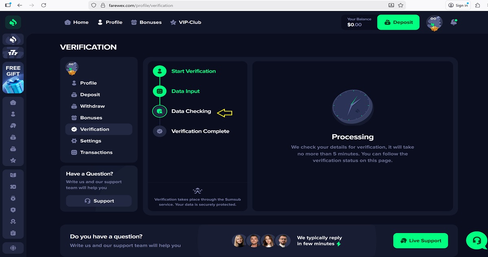The height and width of the screenshot is (257, 488).
Task: Click the user avatar in top bar
Action: pos(434,23)
